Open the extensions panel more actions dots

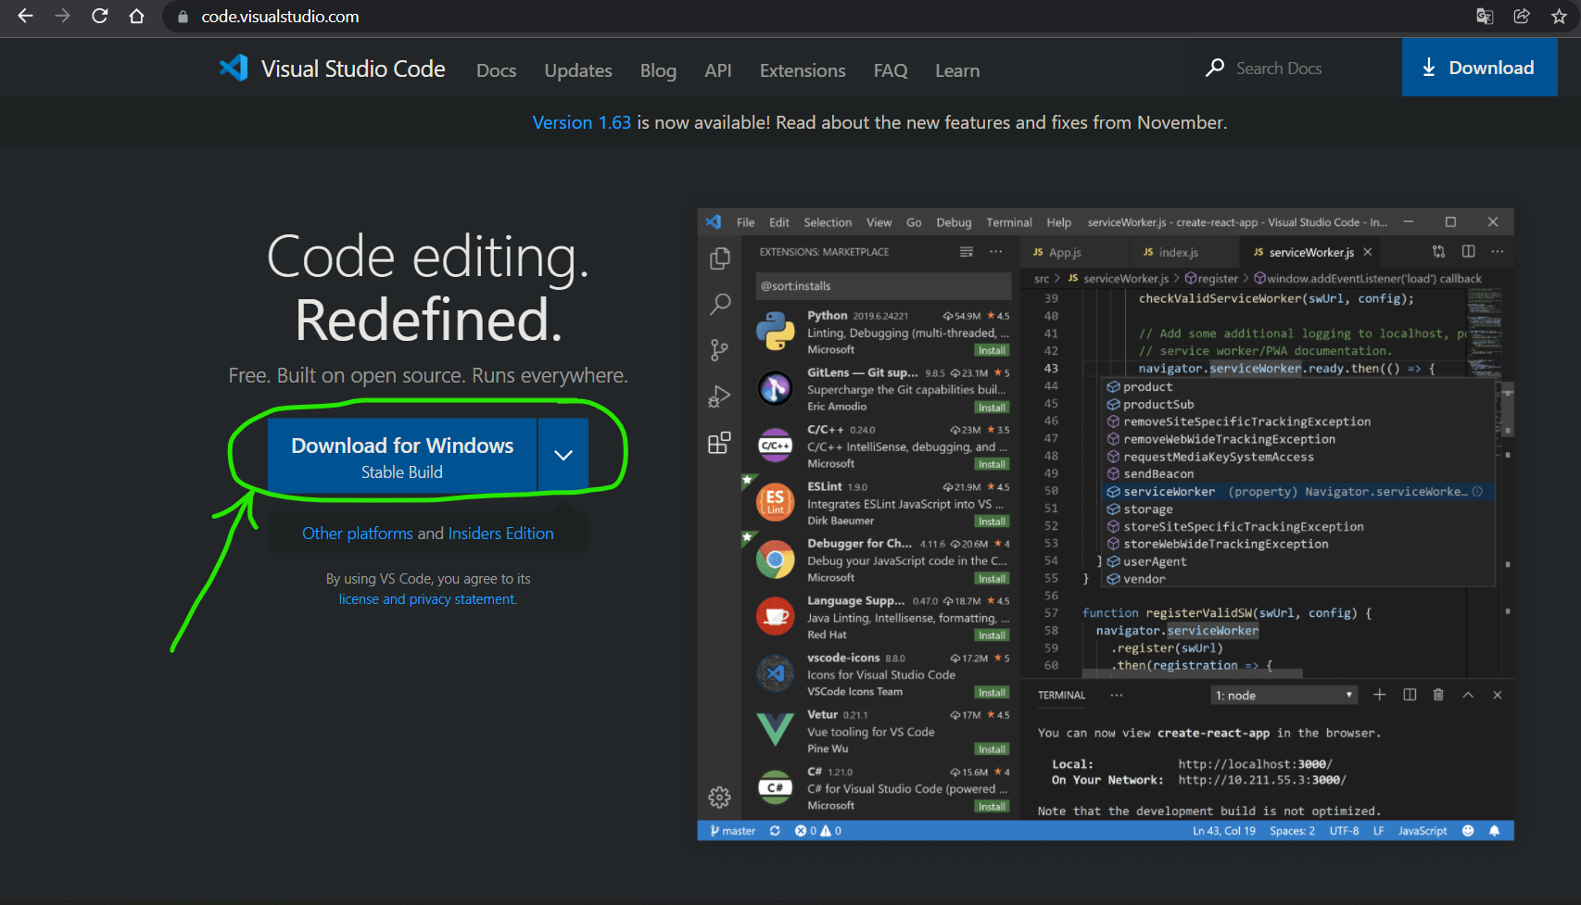[995, 252]
